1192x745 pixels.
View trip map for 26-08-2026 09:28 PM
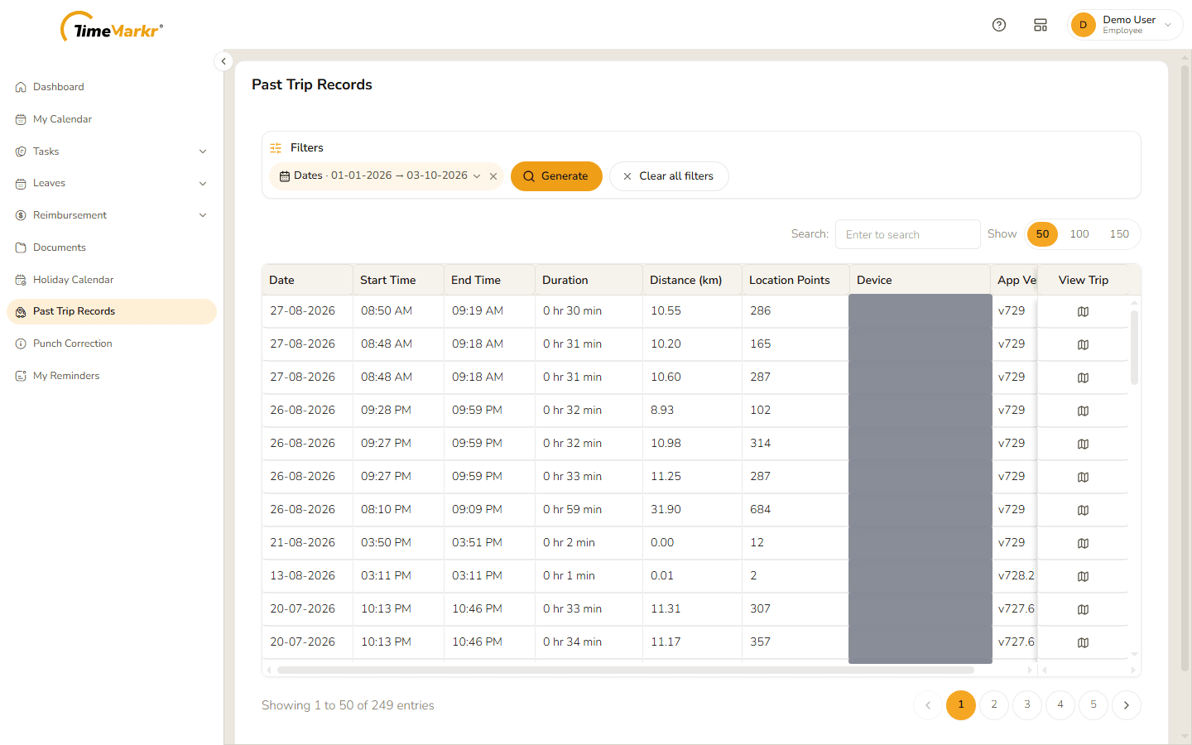1083,411
